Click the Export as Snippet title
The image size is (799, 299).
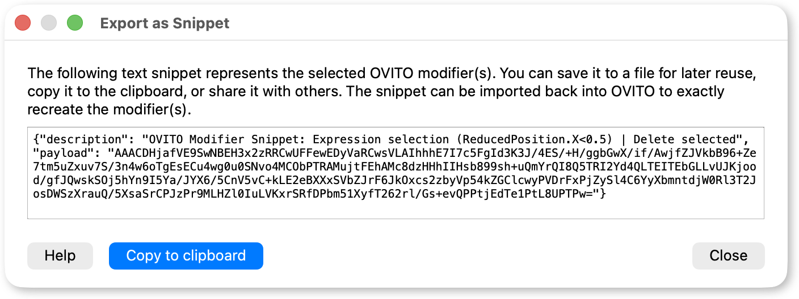[165, 23]
